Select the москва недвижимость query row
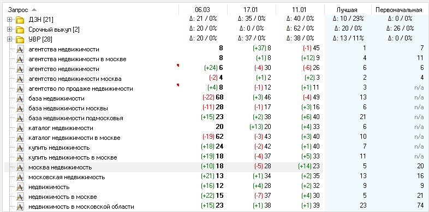 tap(164, 167)
